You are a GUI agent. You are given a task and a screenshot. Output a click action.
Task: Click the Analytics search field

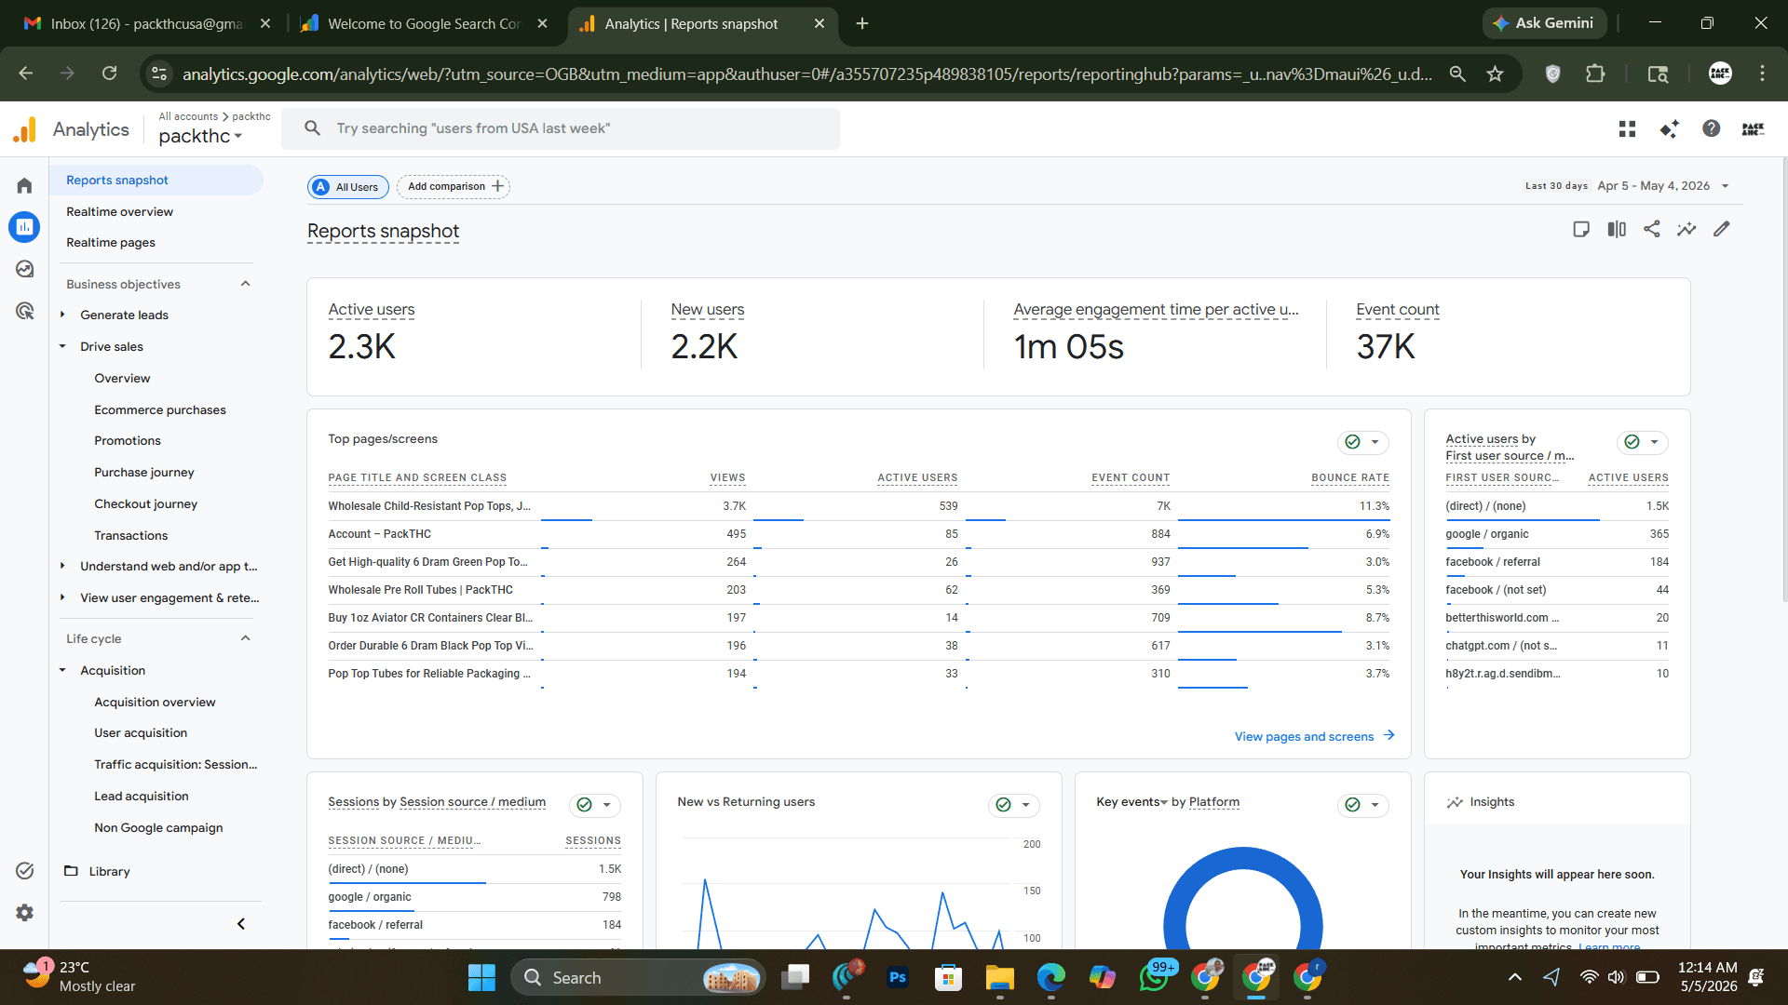point(561,128)
